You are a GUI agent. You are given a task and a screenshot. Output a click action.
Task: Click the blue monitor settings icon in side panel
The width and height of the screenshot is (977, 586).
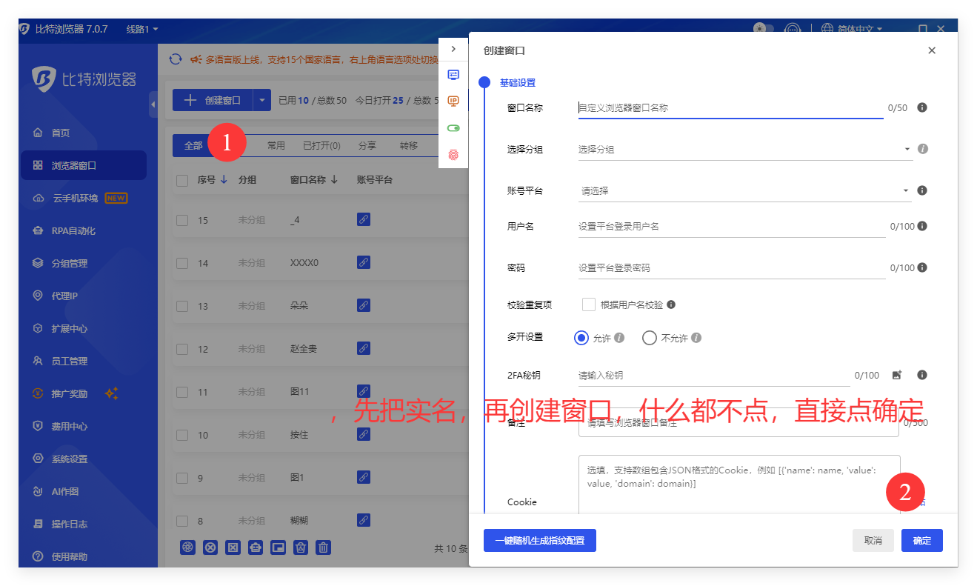click(453, 74)
